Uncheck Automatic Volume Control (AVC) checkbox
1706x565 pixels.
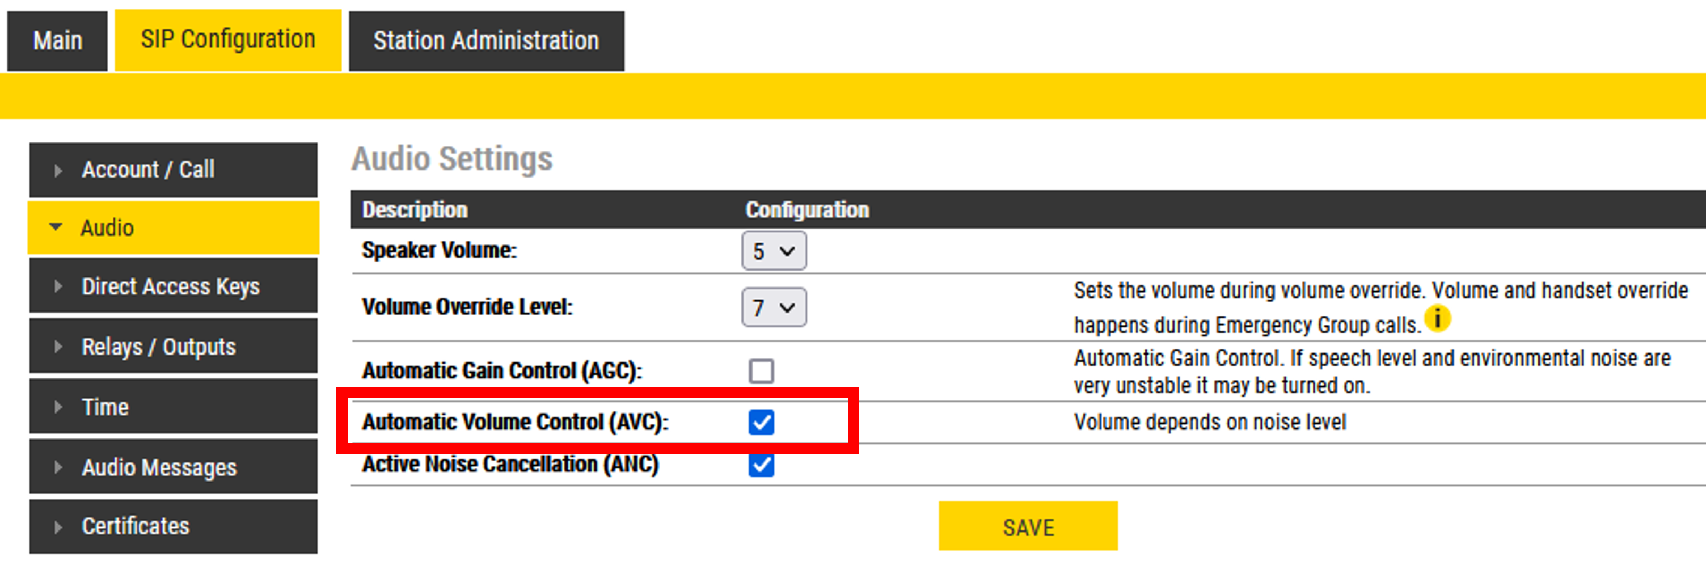(x=761, y=422)
